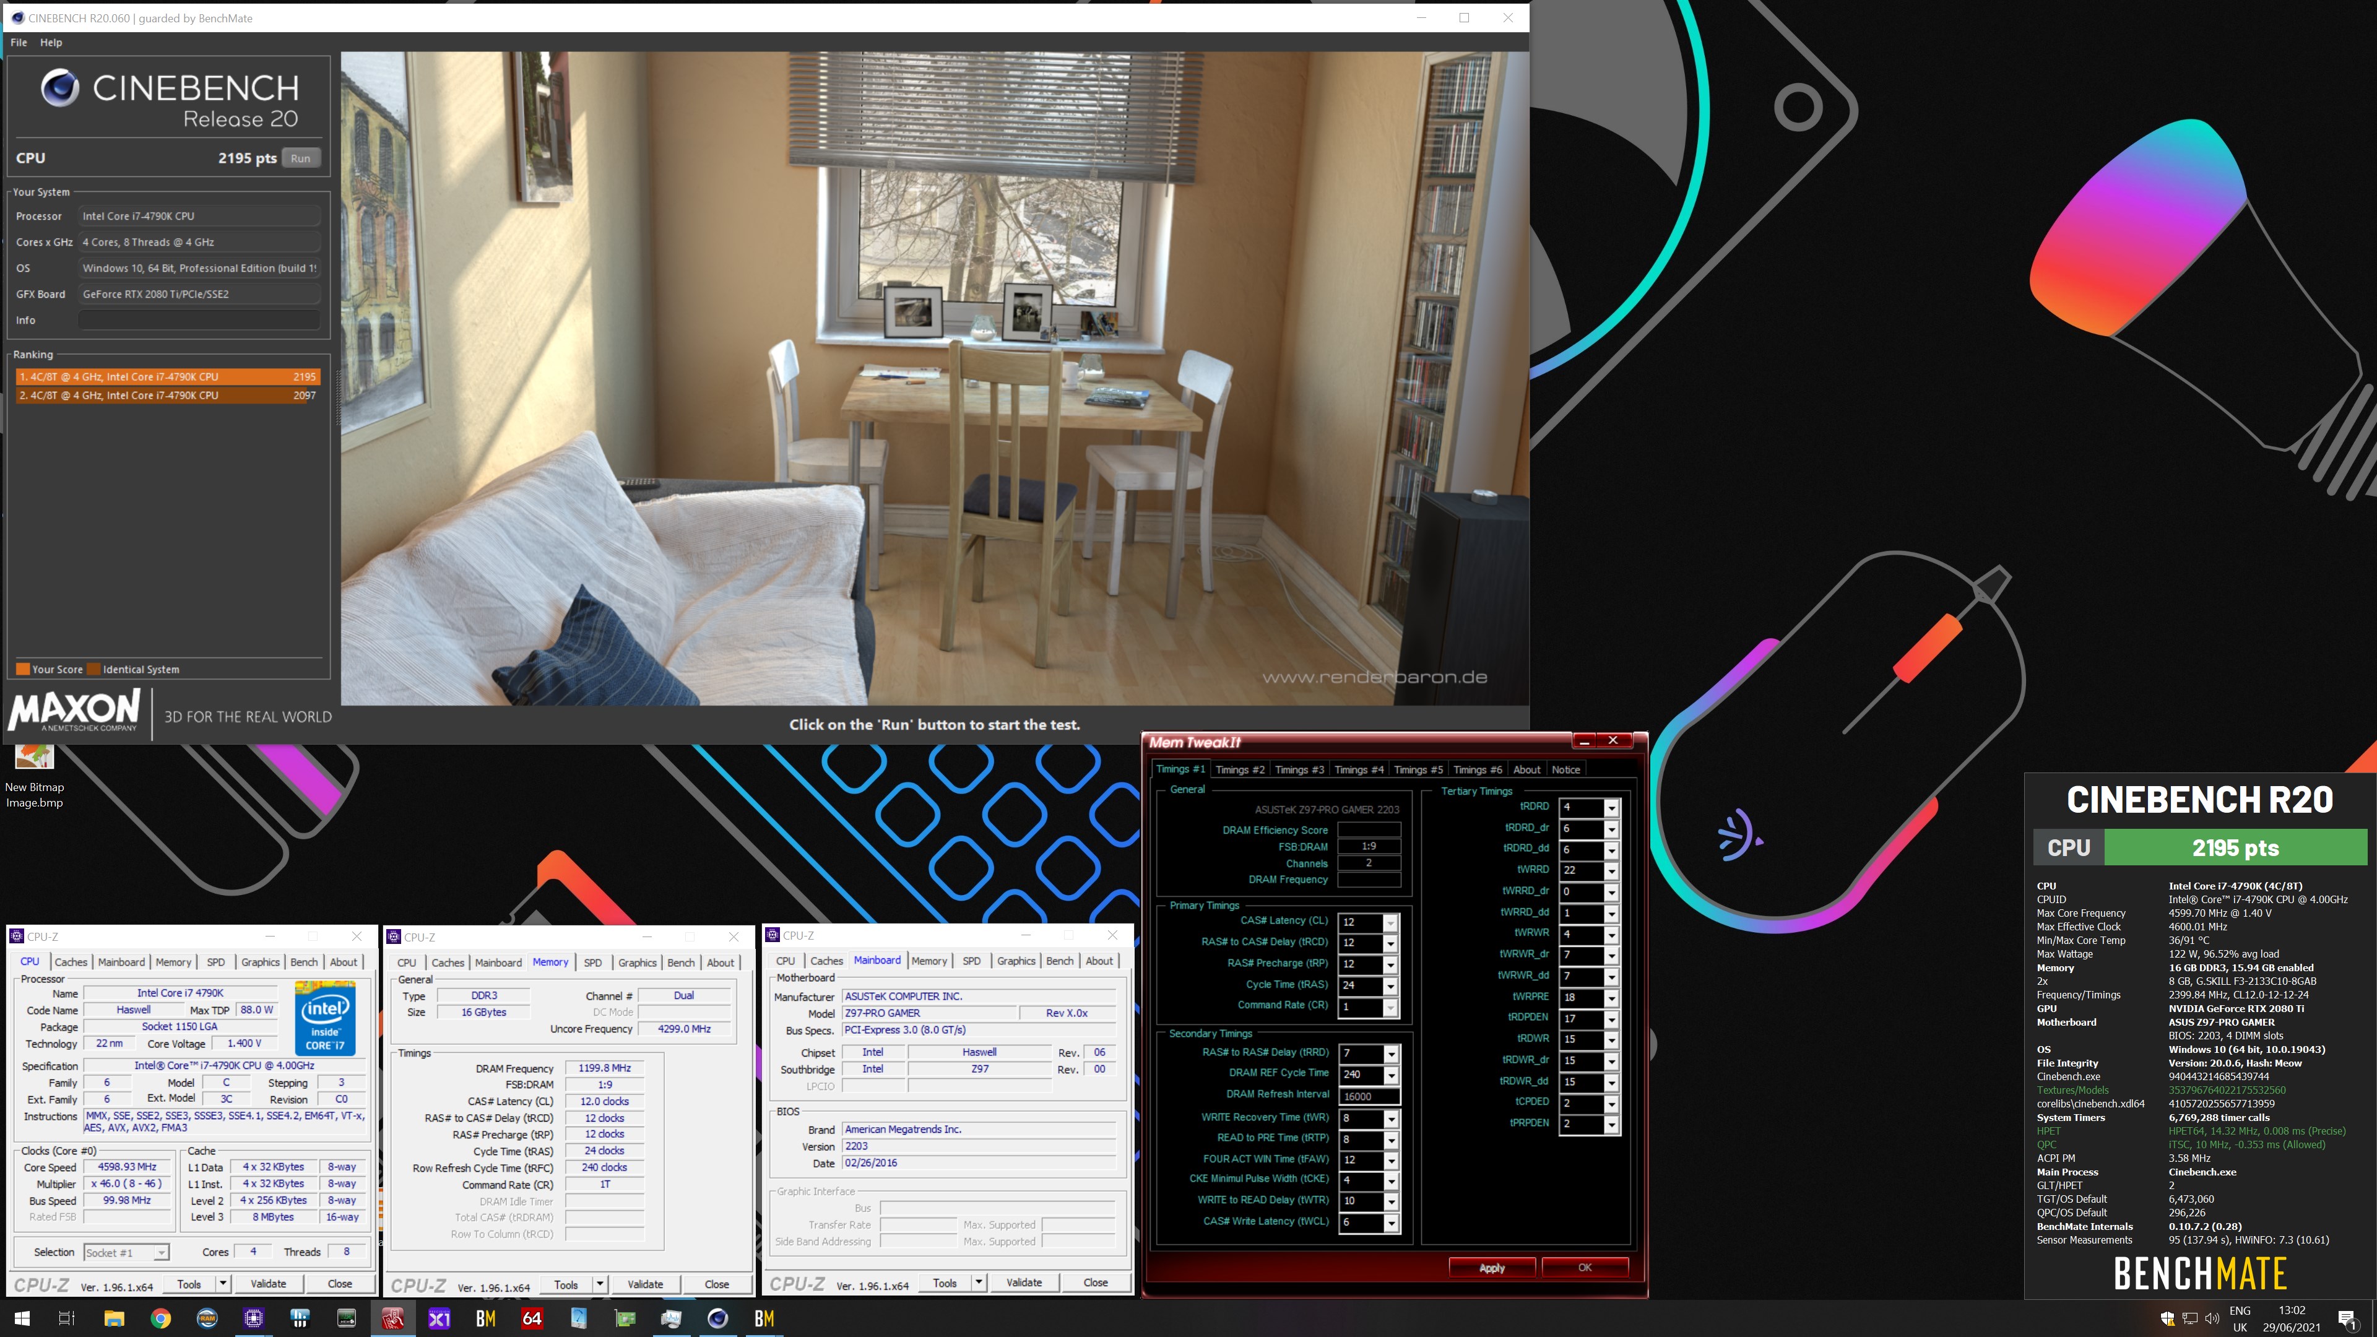Click the Cinebench Info input field

[199, 320]
